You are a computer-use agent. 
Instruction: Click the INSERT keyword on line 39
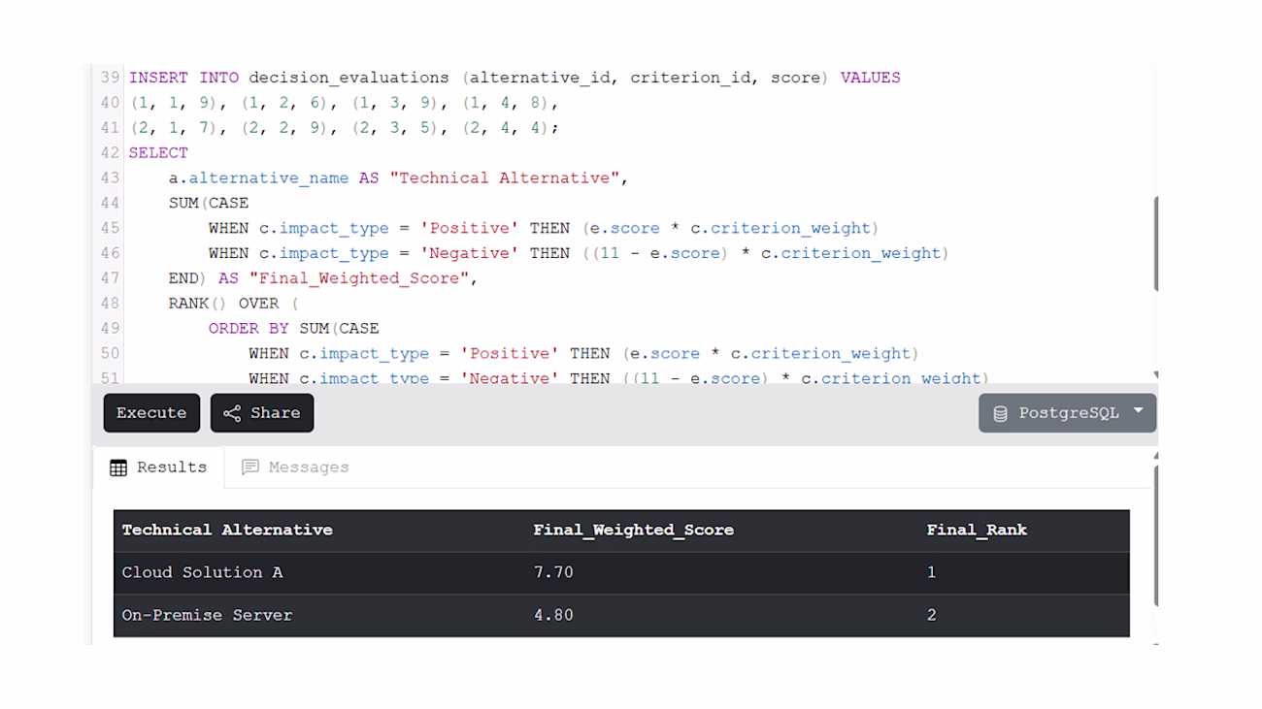tap(159, 78)
